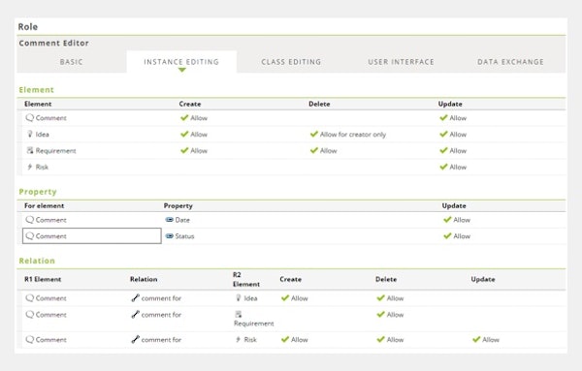The height and width of the screenshot is (371, 582).
Task: Click the 'Element' section heading
Action: pos(37,90)
